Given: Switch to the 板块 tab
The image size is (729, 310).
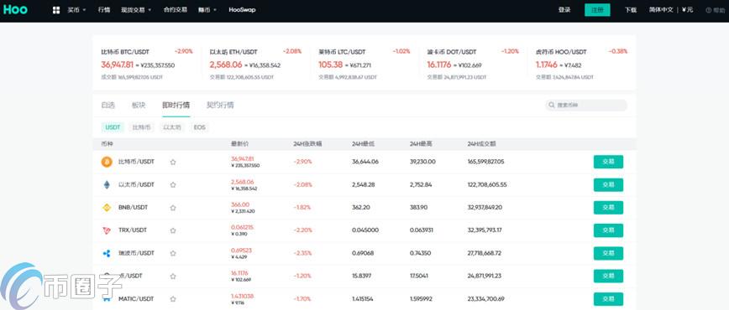Looking at the screenshot, I should pyautogui.click(x=139, y=106).
